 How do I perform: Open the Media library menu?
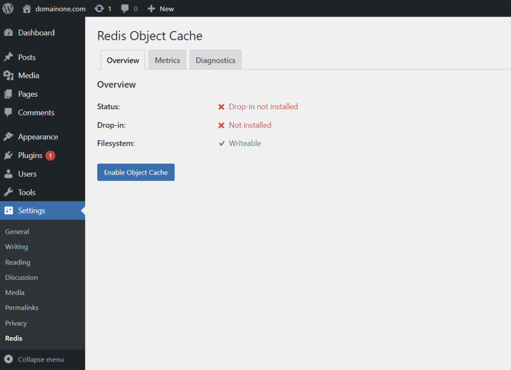click(28, 76)
